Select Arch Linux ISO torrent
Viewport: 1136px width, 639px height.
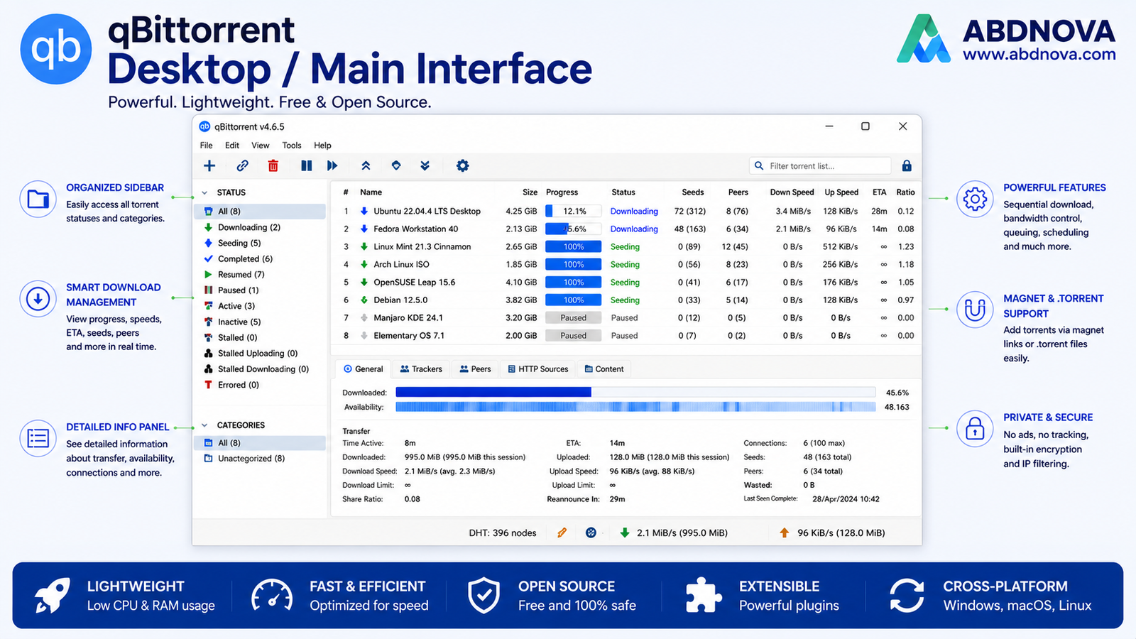[628, 264]
